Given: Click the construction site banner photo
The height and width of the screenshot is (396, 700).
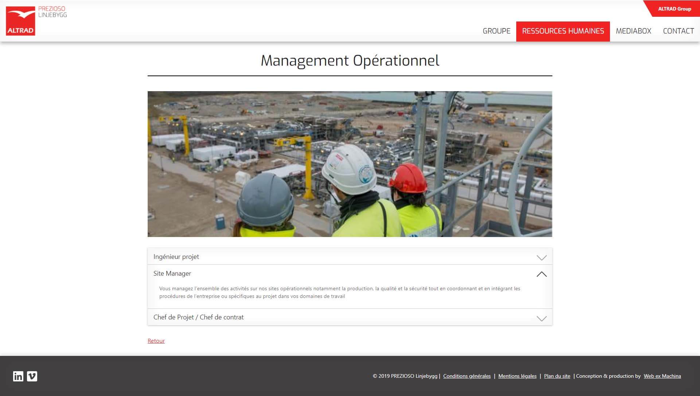Looking at the screenshot, I should pos(350,164).
